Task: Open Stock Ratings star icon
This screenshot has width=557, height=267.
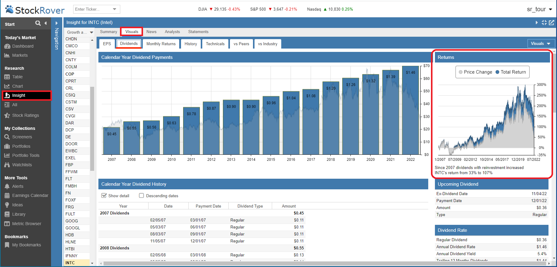Action: 7,115
